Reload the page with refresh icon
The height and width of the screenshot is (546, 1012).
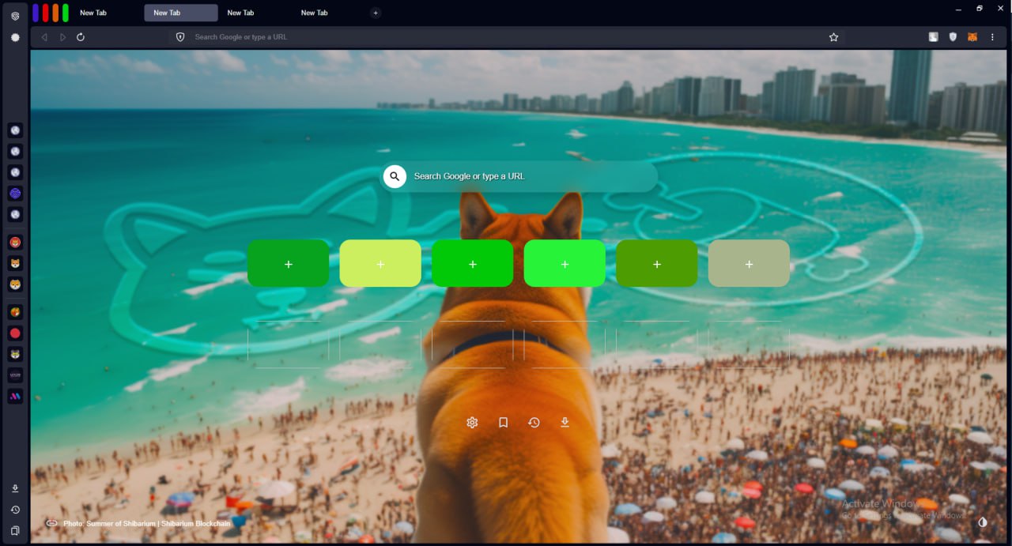[x=81, y=37]
